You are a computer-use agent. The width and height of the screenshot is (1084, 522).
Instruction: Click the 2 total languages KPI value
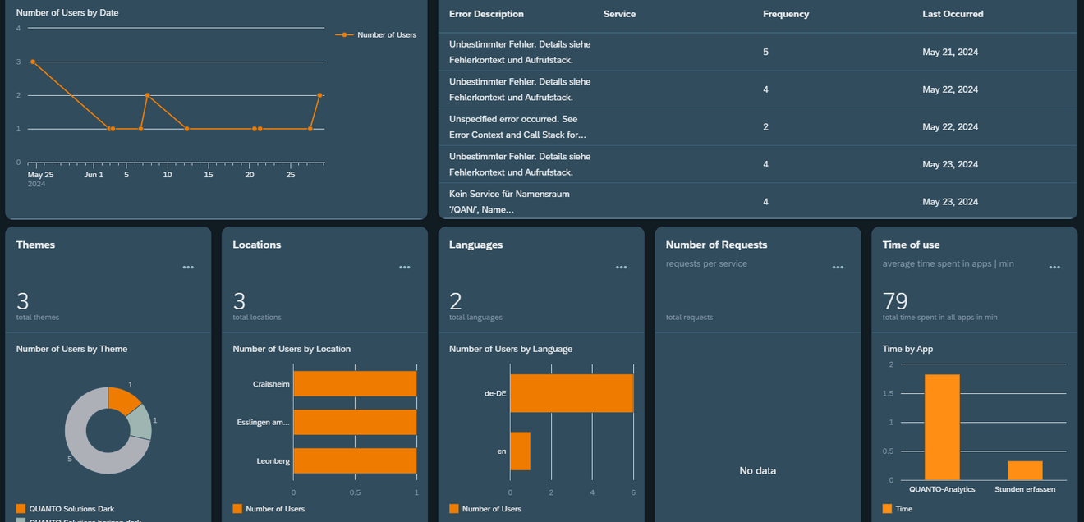click(456, 301)
